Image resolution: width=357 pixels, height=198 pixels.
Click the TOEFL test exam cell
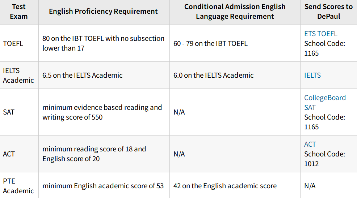(x=13, y=43)
